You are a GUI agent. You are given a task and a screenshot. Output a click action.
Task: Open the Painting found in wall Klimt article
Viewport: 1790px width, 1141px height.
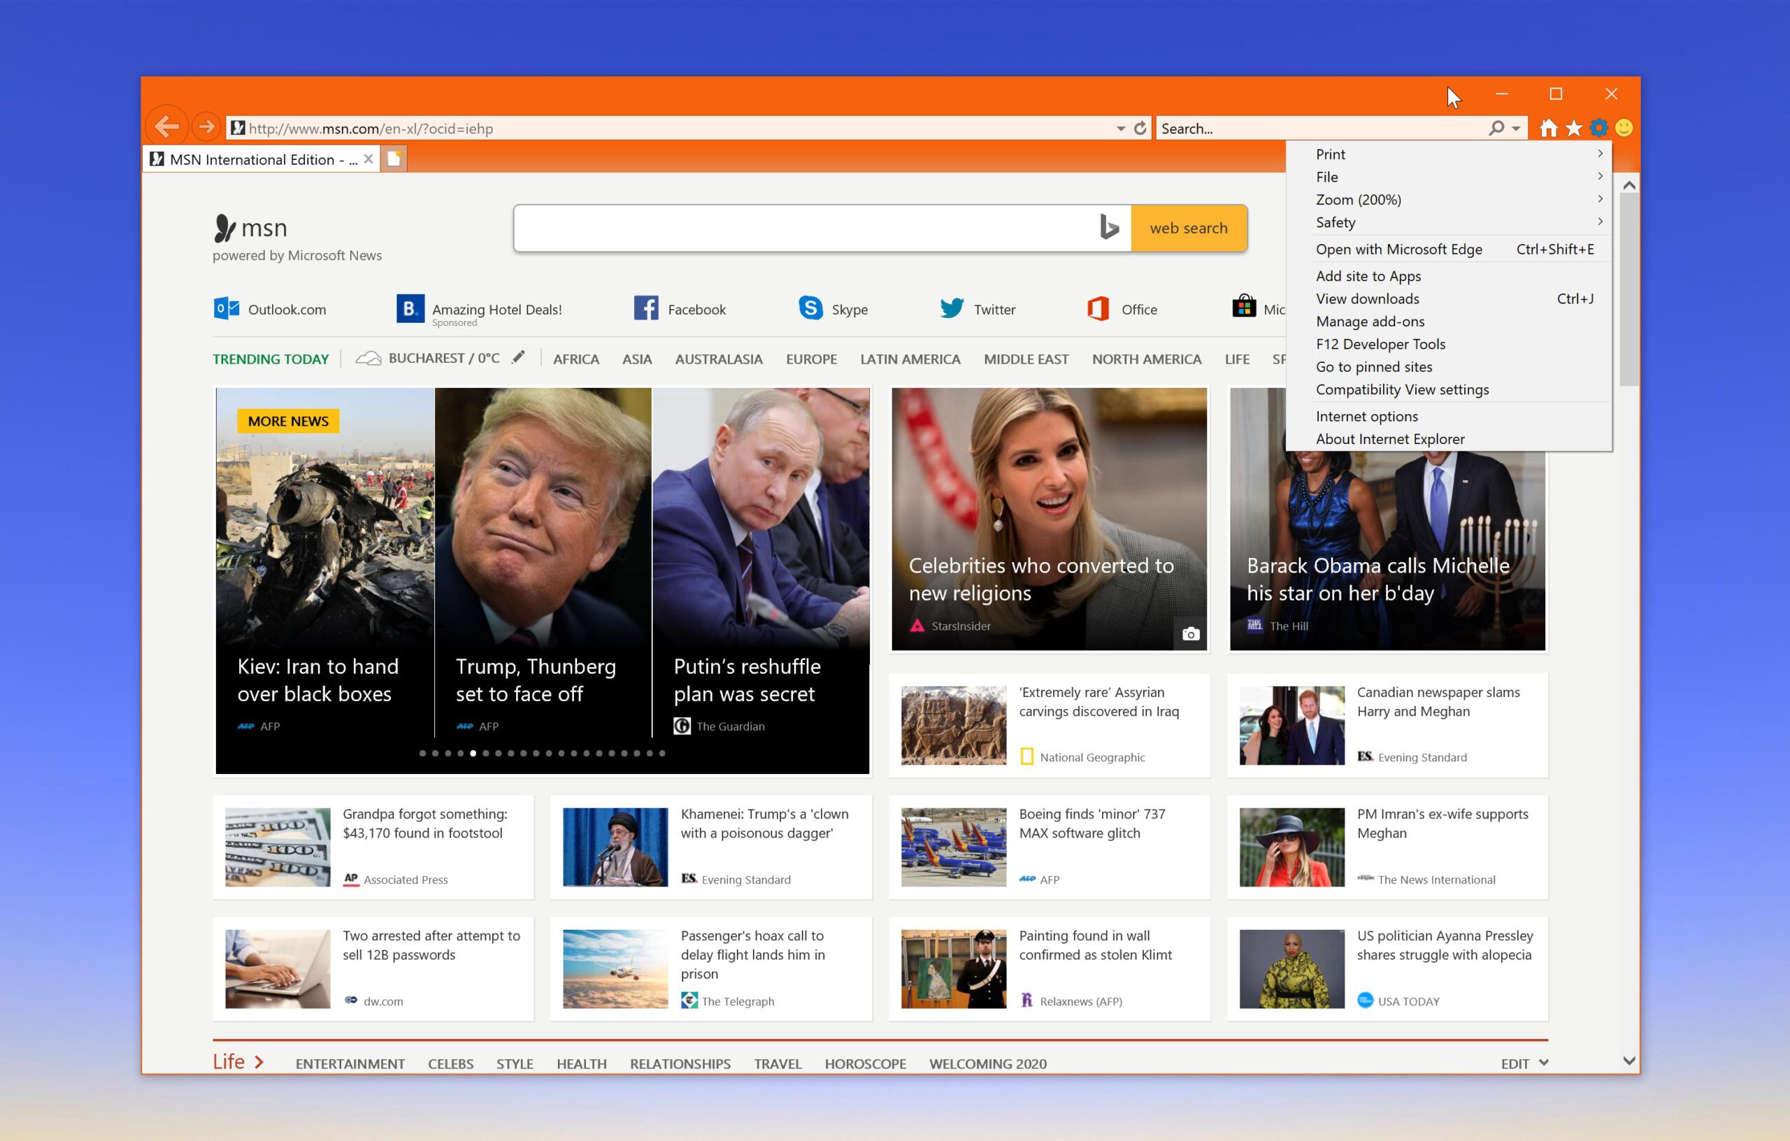pyautogui.click(x=1049, y=968)
